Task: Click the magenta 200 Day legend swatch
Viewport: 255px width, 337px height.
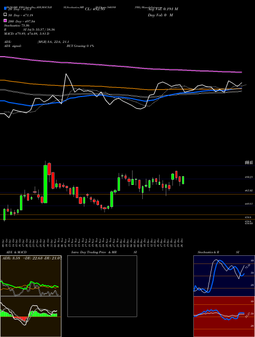Action: pos(6,21)
